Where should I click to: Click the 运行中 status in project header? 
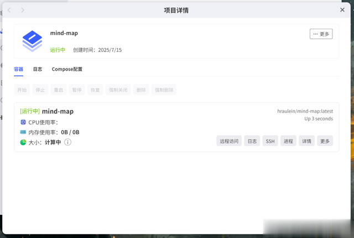pyautogui.click(x=58, y=50)
